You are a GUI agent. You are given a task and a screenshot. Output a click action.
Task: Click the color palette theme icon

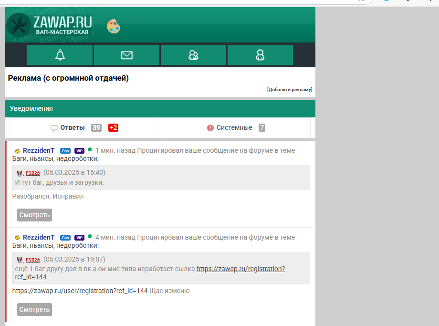[x=114, y=26]
